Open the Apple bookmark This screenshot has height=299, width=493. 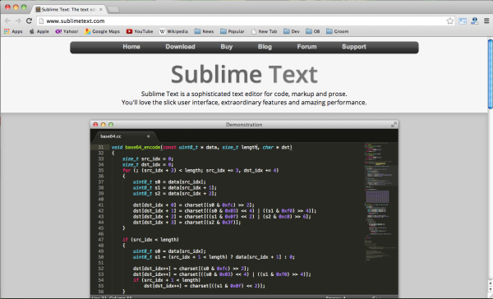click(39, 31)
